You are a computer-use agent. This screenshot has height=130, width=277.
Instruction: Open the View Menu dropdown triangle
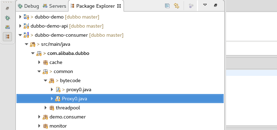tap(205, 5)
